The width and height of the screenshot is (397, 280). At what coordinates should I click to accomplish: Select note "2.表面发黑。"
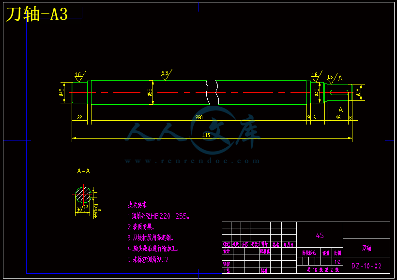(x=141, y=227)
